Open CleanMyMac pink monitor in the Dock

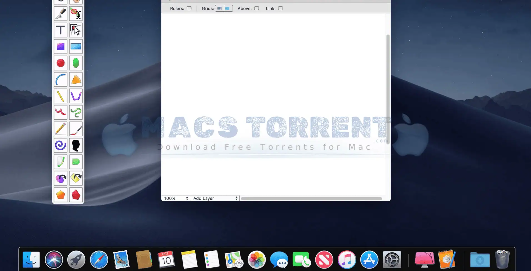tap(425, 260)
